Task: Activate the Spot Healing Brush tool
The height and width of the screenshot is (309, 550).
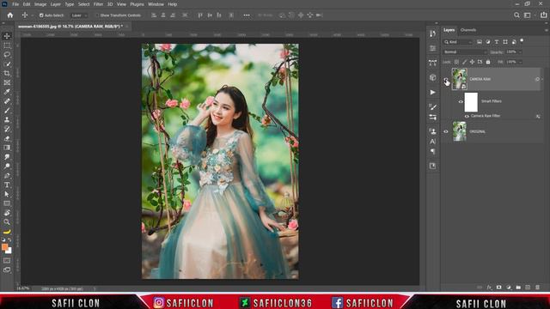Action: click(x=7, y=101)
